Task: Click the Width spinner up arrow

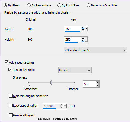Action: [x=83, y=28]
